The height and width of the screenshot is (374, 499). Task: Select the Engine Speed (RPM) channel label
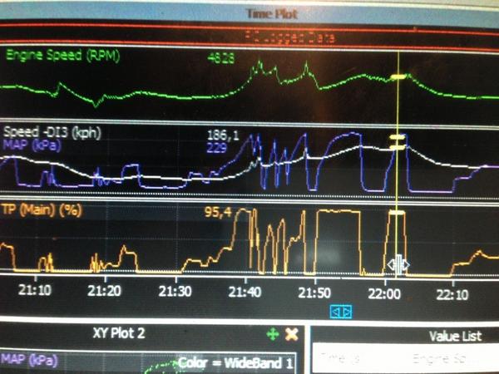tap(63, 56)
